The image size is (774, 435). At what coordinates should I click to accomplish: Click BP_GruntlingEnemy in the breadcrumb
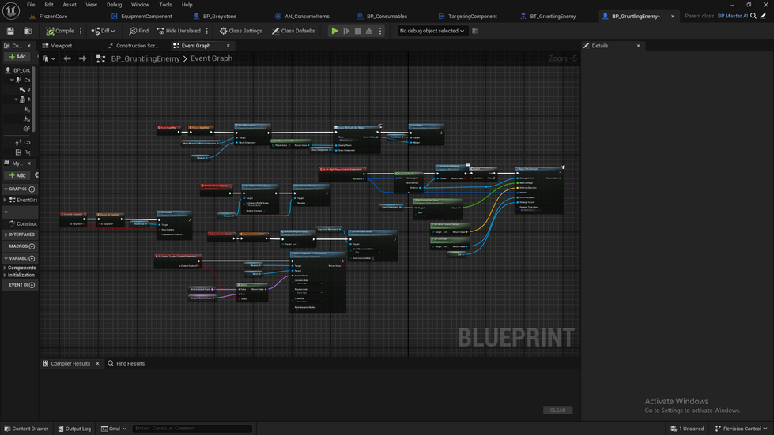tap(145, 58)
